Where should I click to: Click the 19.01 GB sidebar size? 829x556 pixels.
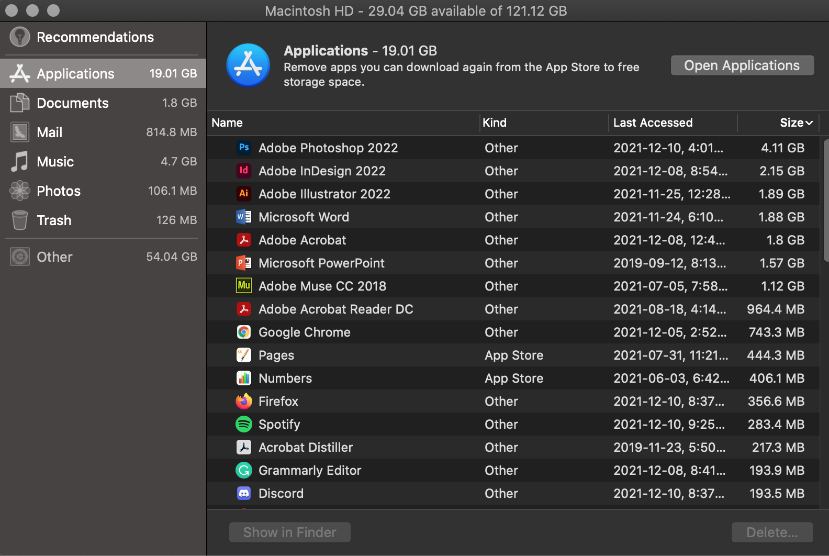click(173, 74)
